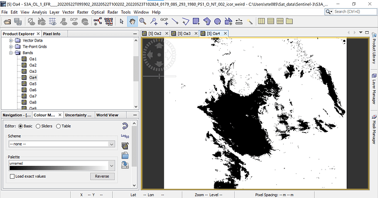The image size is (378, 198).
Task: Switch to the World View tab
Action: pyautogui.click(x=107, y=115)
